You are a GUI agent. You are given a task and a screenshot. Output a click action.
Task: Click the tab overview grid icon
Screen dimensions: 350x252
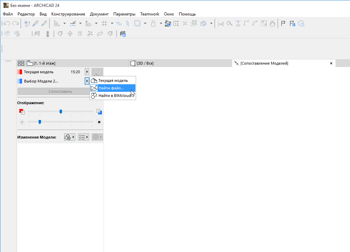21,63
